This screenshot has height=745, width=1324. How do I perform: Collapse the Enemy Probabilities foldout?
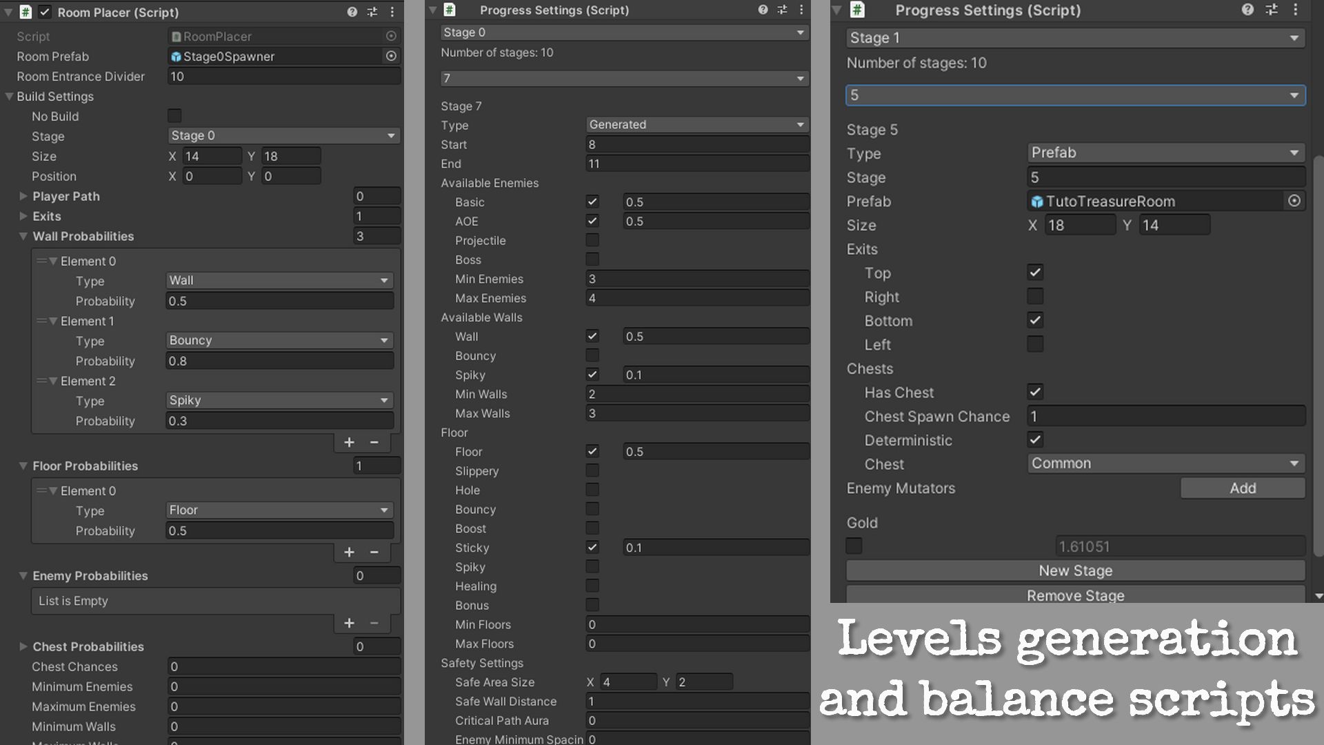23,575
